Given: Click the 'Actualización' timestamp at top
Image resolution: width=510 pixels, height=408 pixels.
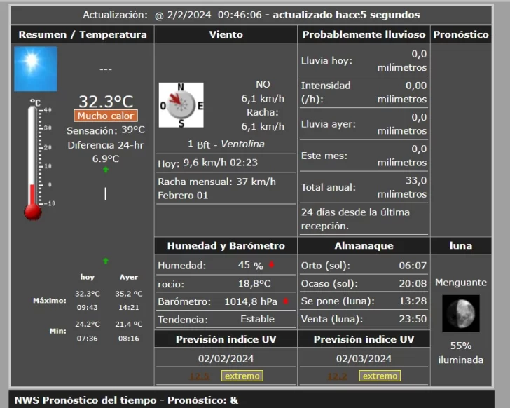Looking at the screenshot, I should coord(251,15).
